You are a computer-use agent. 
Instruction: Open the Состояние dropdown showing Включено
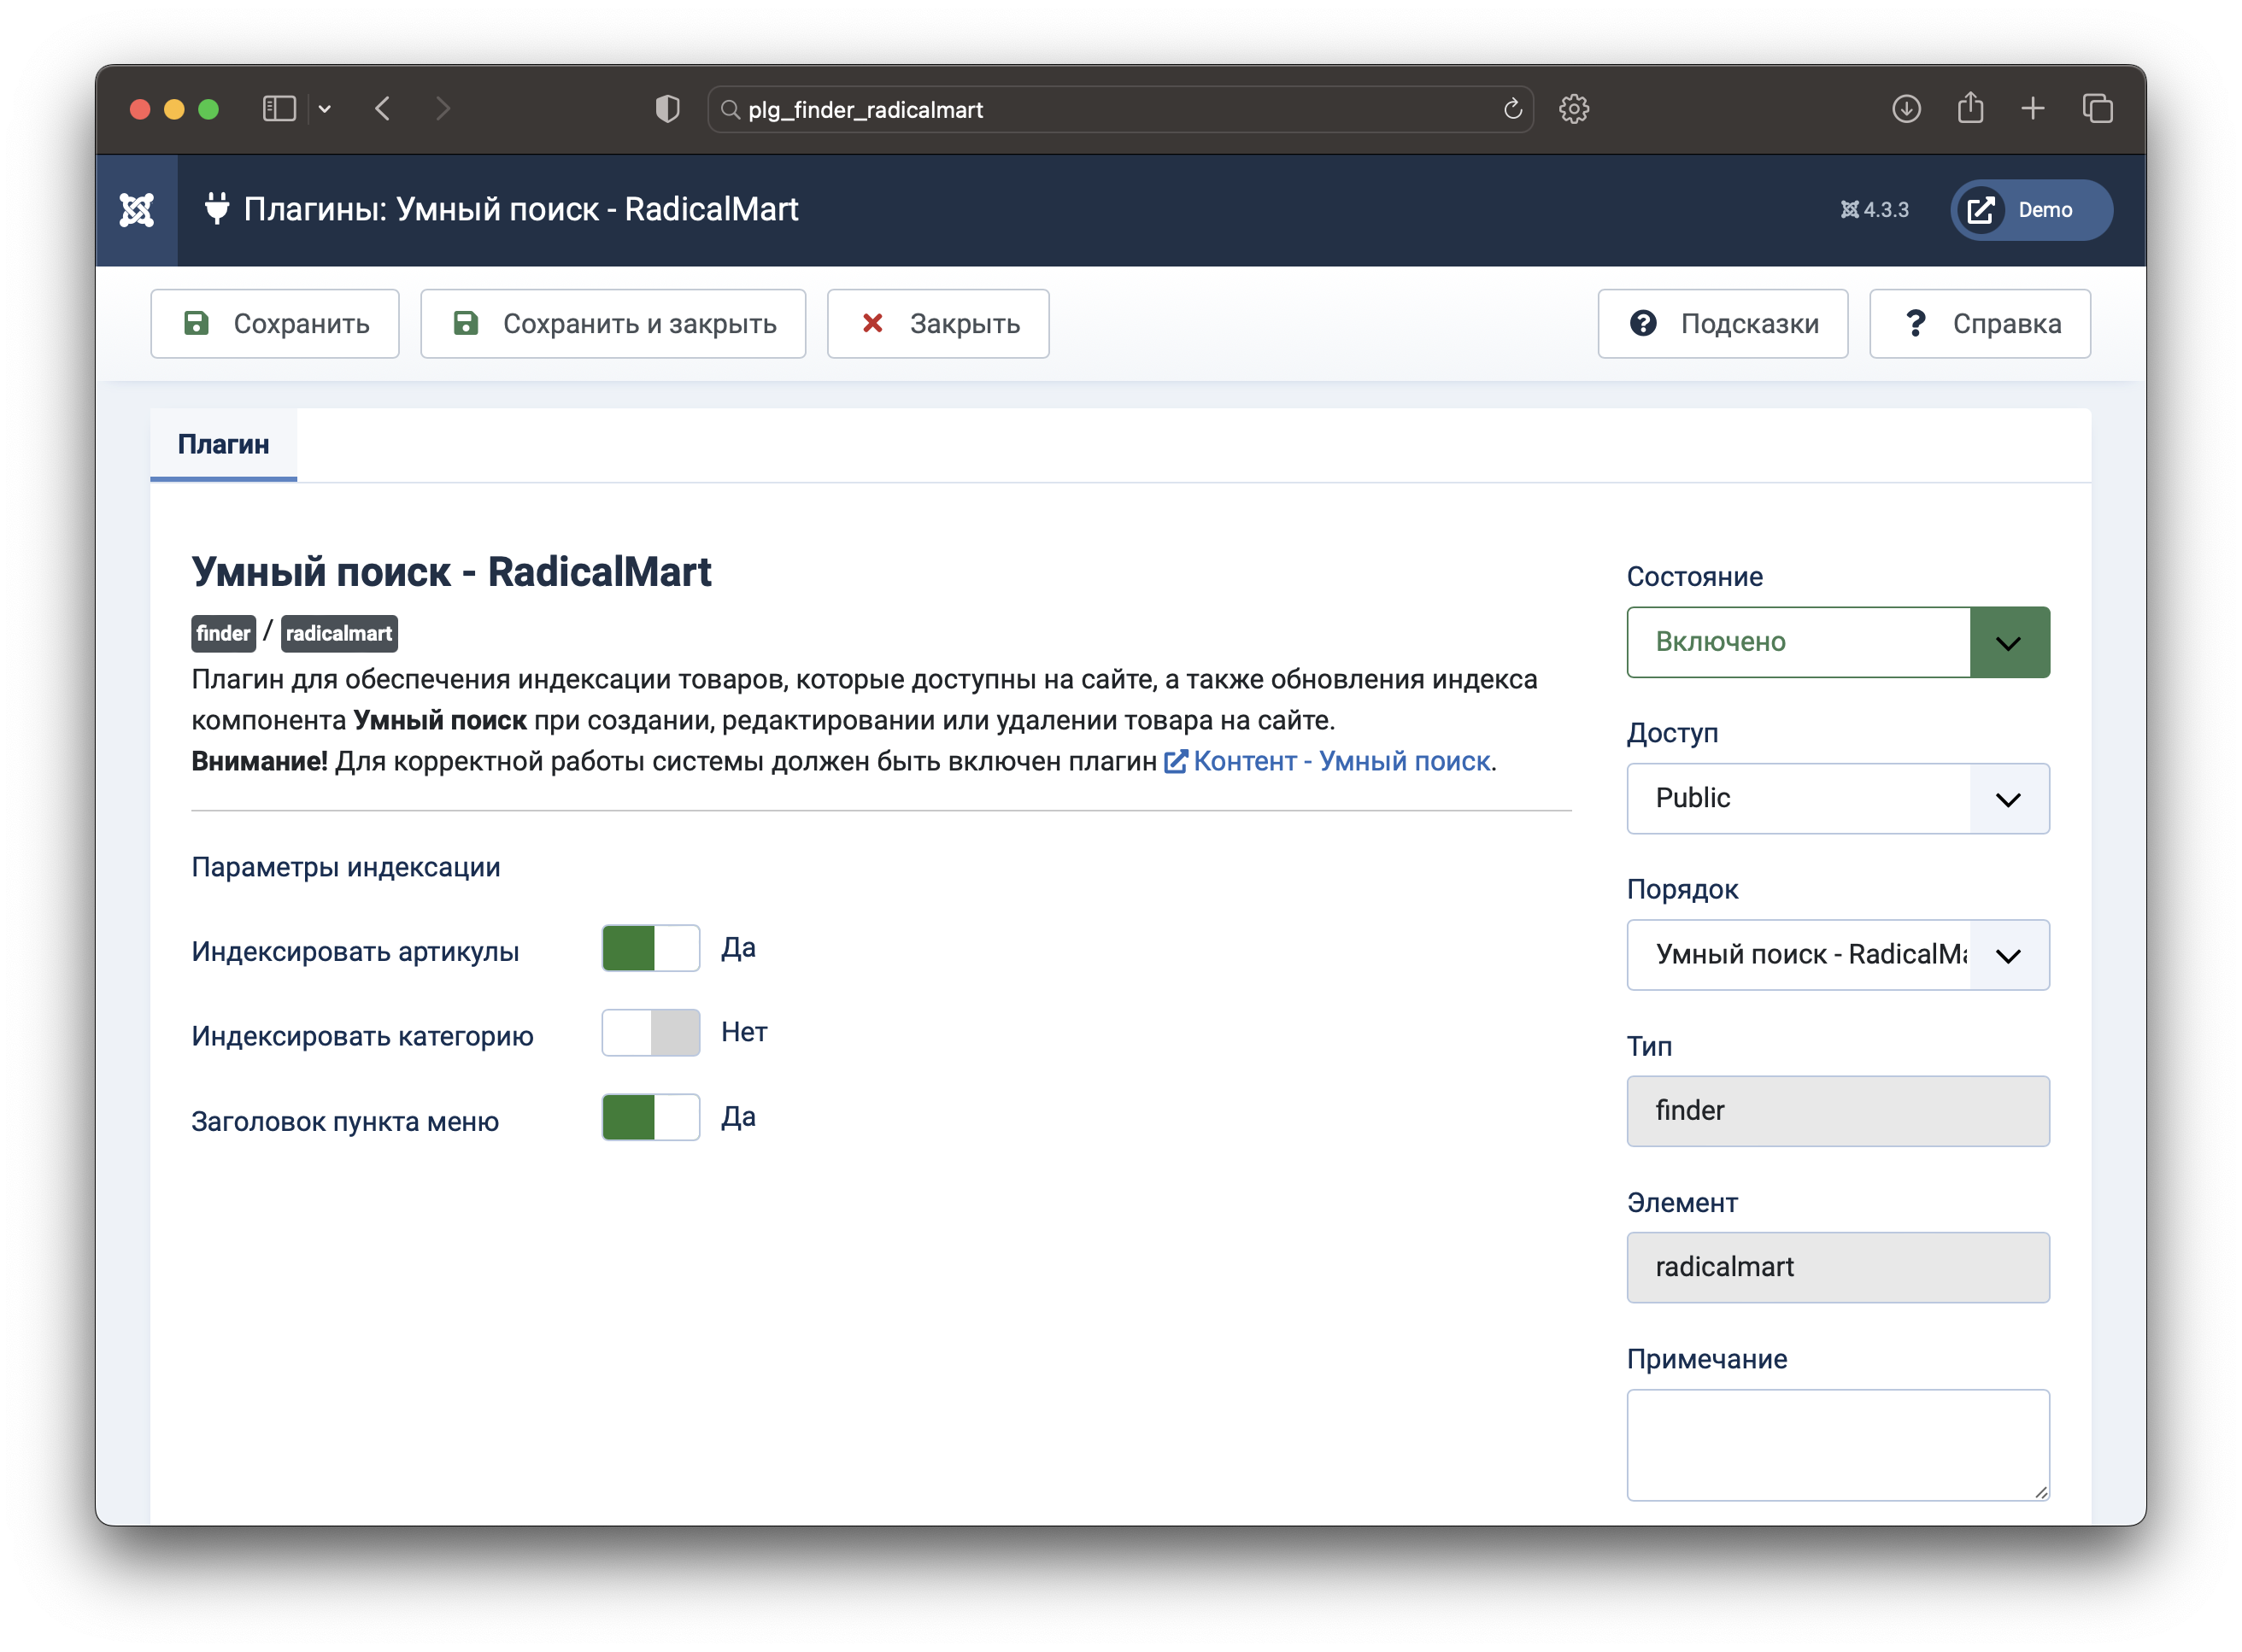[1838, 642]
